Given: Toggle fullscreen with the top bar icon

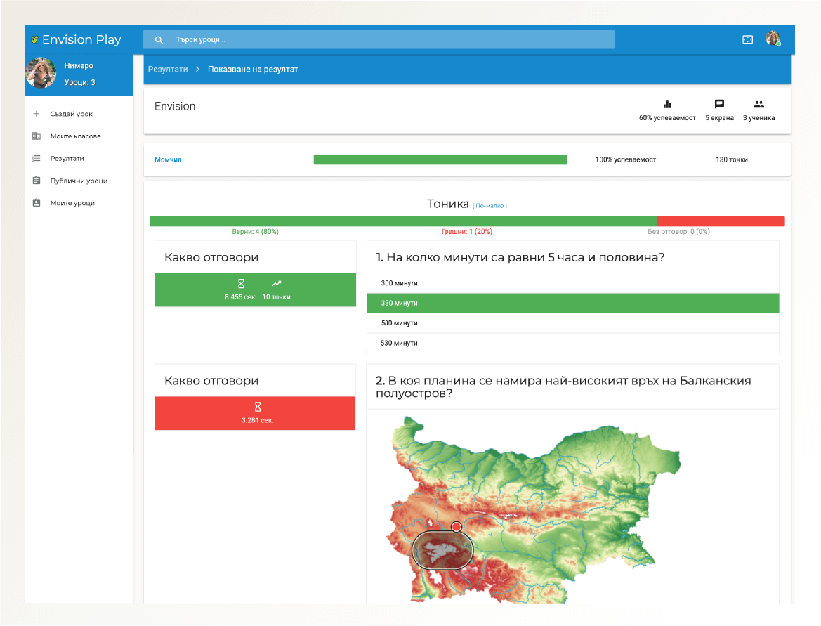Looking at the screenshot, I should click(748, 40).
